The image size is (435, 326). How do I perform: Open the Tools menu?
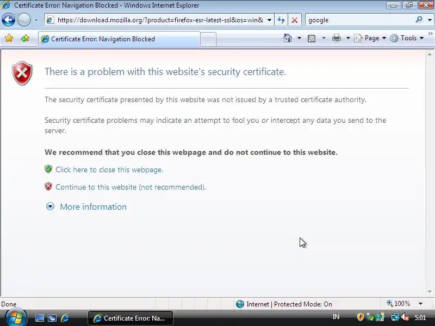pyautogui.click(x=407, y=38)
